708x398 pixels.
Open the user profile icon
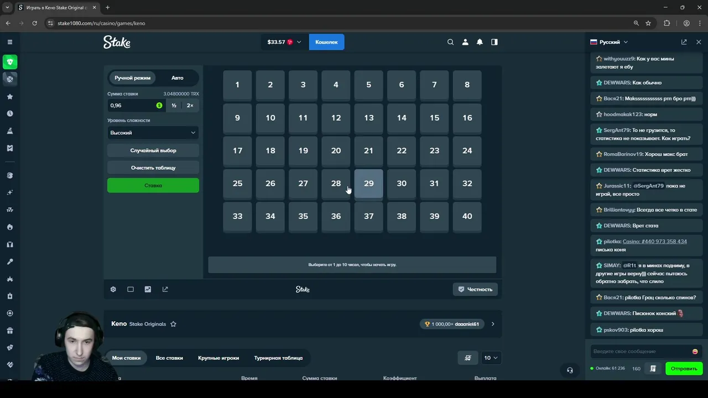pyautogui.click(x=465, y=42)
